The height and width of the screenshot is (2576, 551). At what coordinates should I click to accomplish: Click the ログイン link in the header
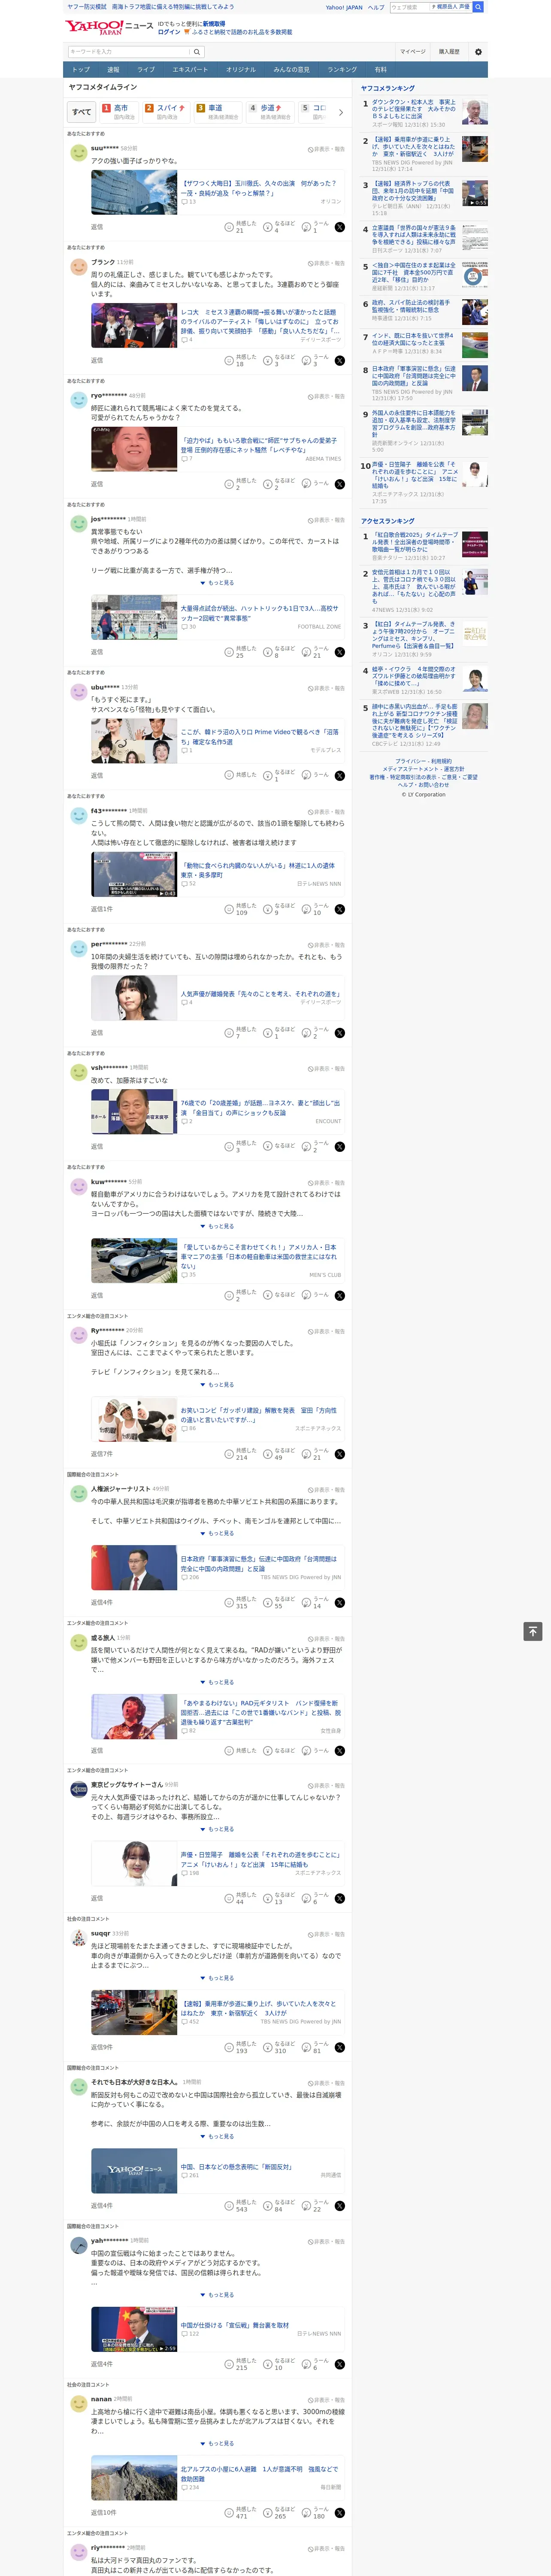pos(169,32)
